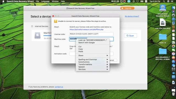Open the Window menu
Screen dimensions: 176x99
click(55, 1)
